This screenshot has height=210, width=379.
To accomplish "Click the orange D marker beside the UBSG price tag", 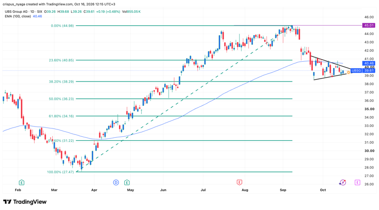I will (x=348, y=72).
